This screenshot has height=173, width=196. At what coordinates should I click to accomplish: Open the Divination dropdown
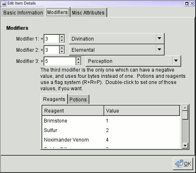tap(117, 38)
